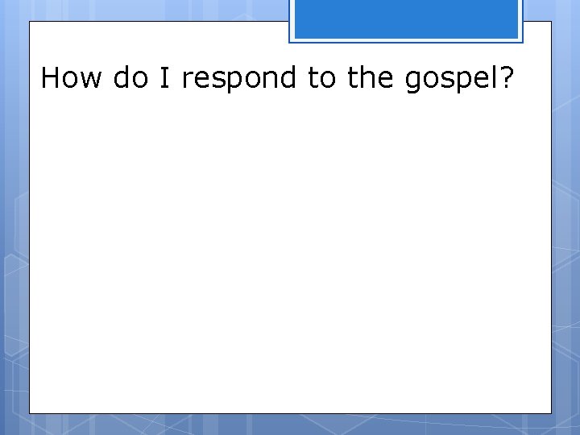Click the word "How" in the title
This screenshot has width=580, height=435.
click(x=72, y=78)
